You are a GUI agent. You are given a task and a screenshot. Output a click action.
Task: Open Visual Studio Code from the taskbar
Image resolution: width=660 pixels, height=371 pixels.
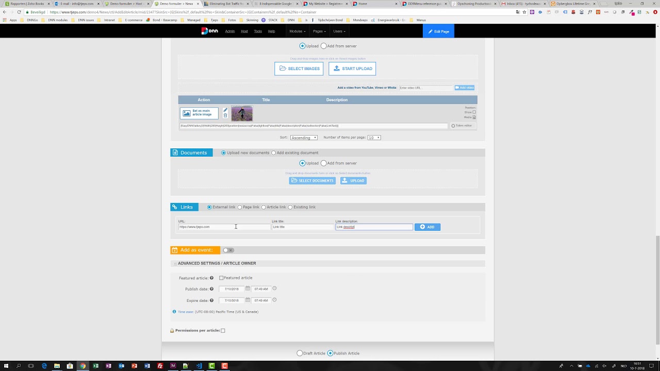point(199,366)
